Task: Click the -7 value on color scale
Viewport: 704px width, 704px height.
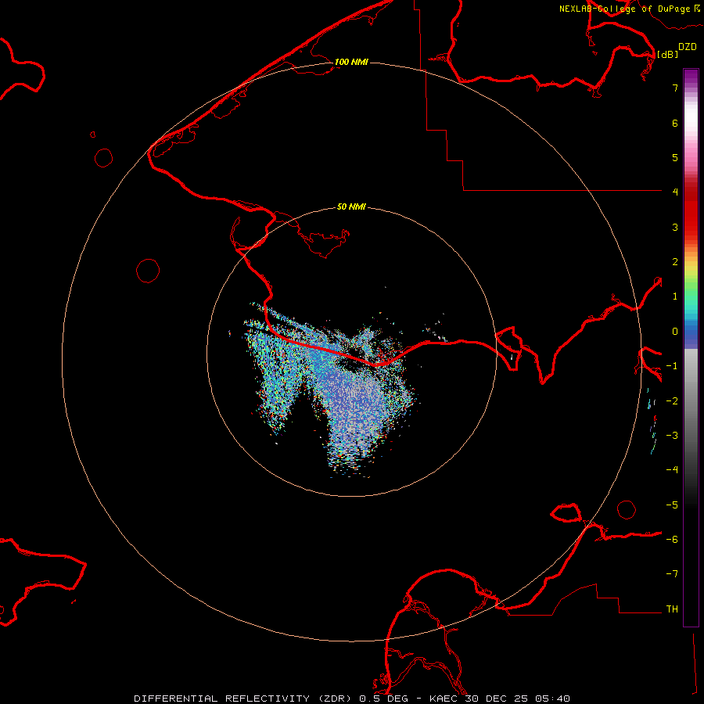Action: click(672, 574)
